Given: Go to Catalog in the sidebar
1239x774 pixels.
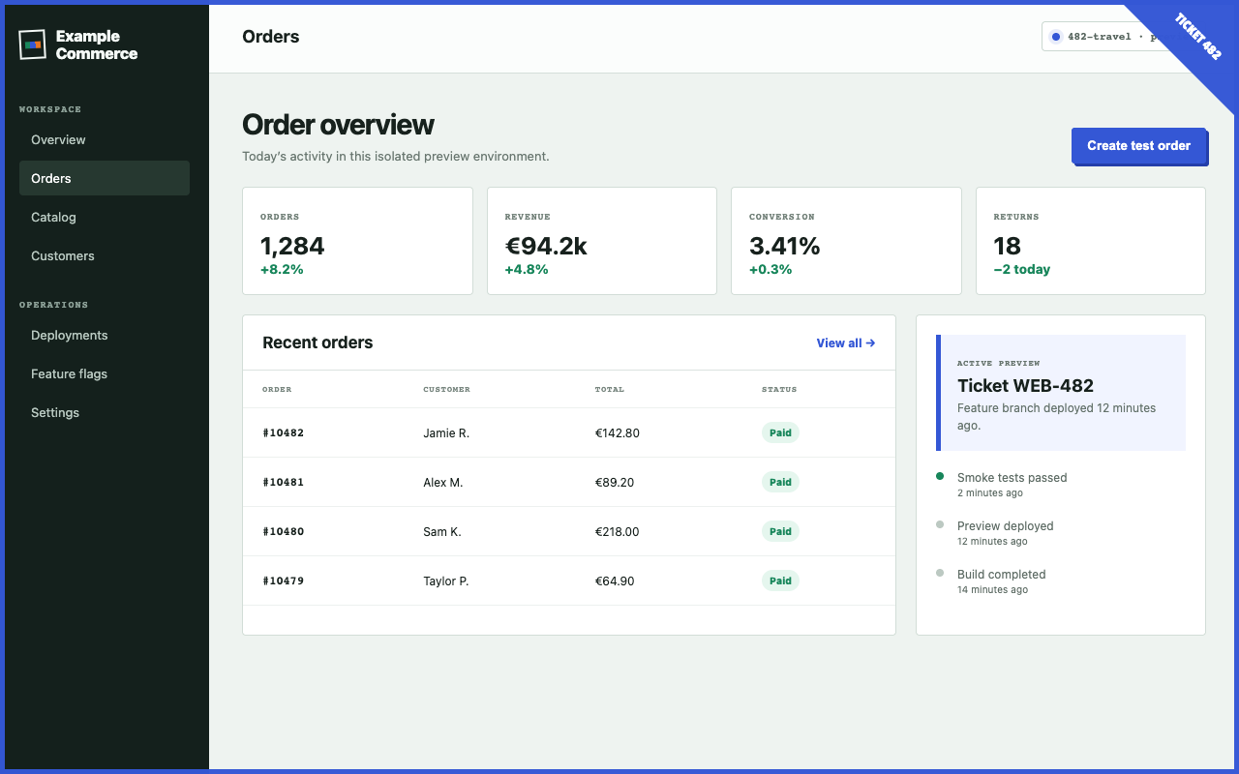Looking at the screenshot, I should [105, 217].
